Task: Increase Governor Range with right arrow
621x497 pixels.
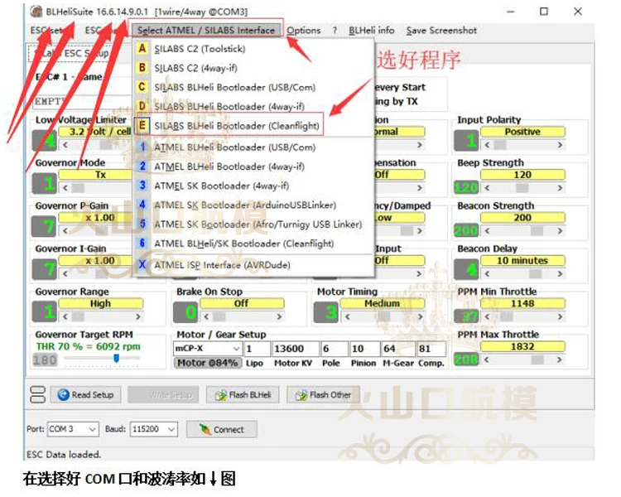Action: point(137,316)
